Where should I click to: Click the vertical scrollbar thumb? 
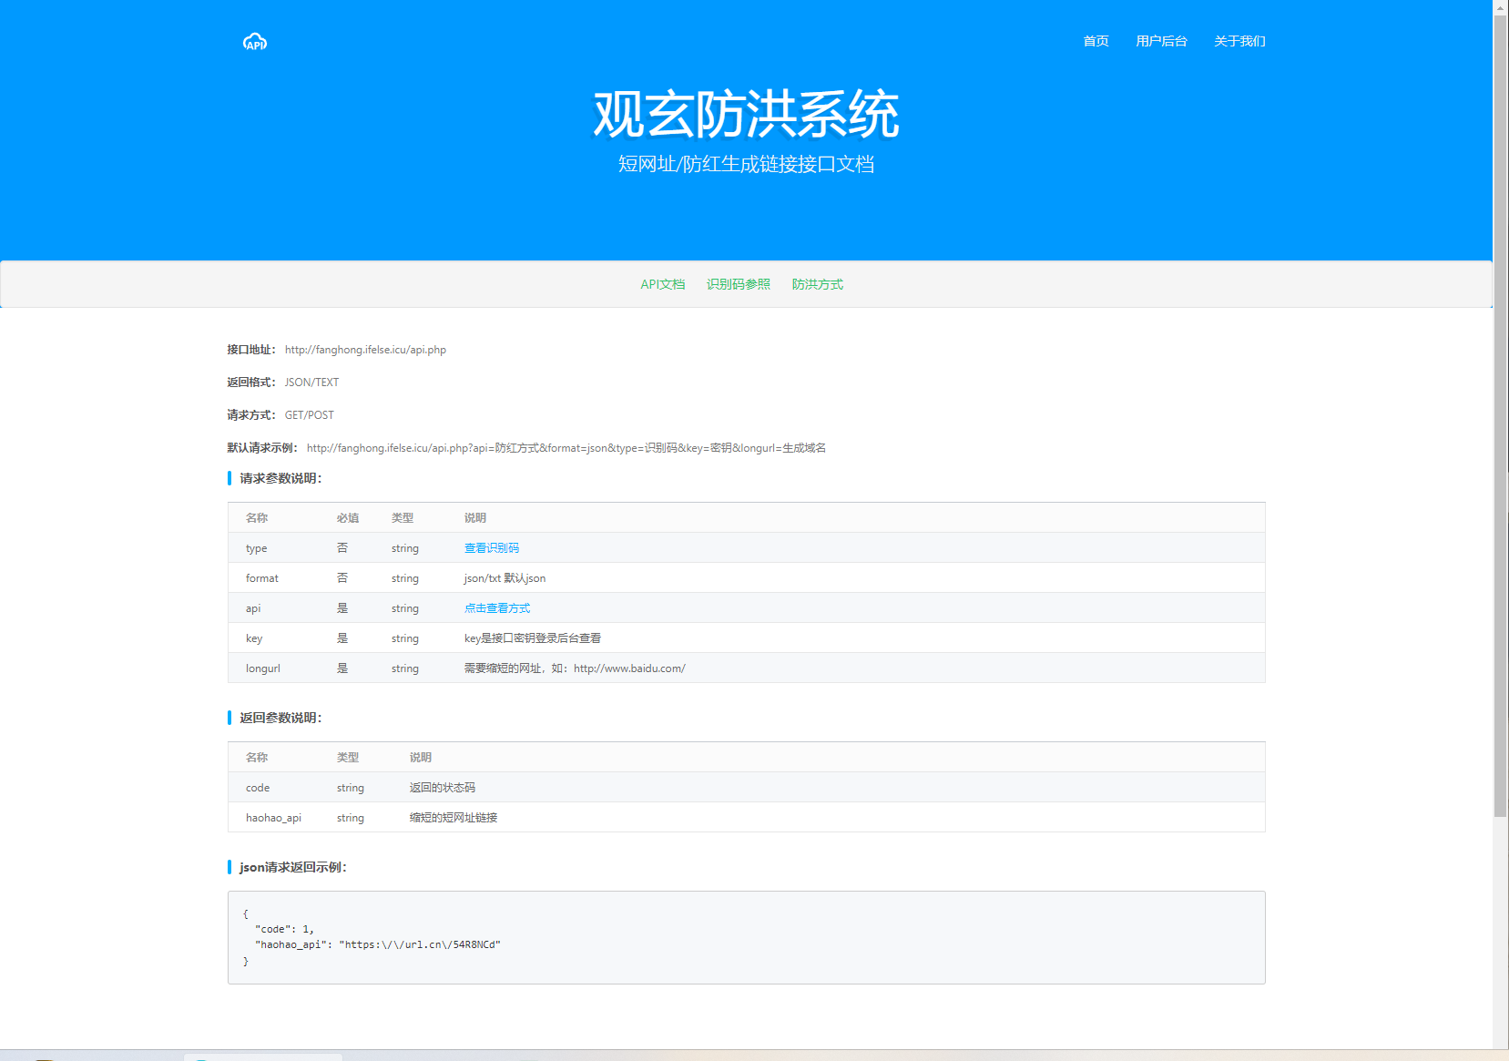[1500, 410]
